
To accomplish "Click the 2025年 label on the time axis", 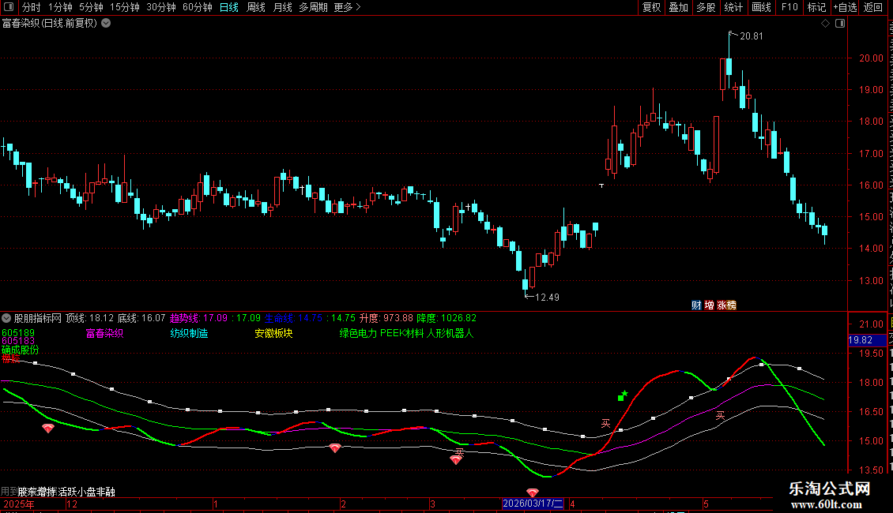I will [x=18, y=504].
